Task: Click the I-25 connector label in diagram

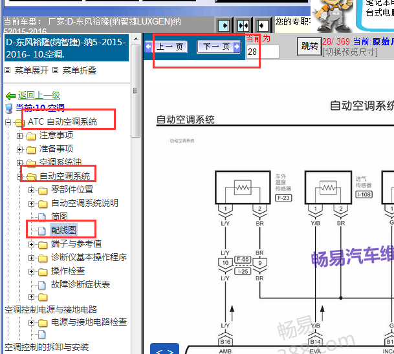Action: click(243, 271)
